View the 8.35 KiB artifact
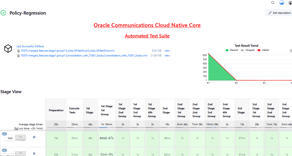Viewport: 292px width, 156px height. pos(167,51)
